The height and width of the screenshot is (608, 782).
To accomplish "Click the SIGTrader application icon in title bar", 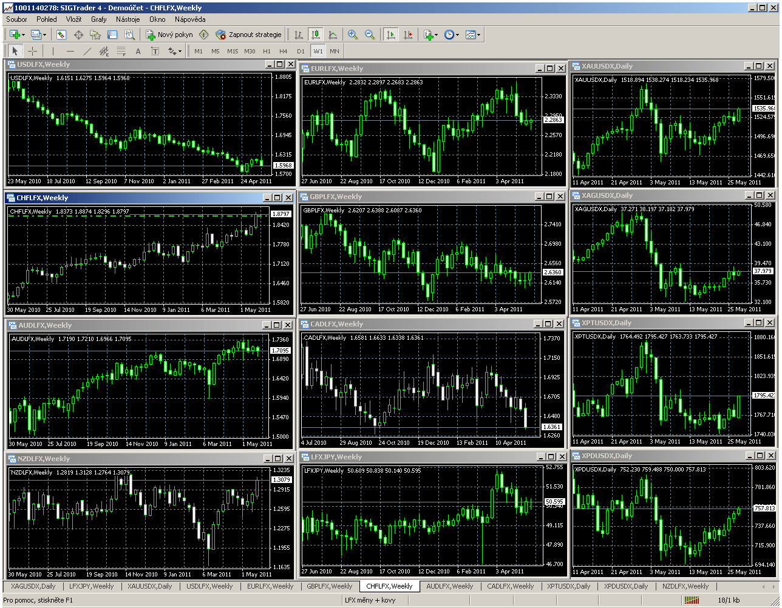I will 7,8.
